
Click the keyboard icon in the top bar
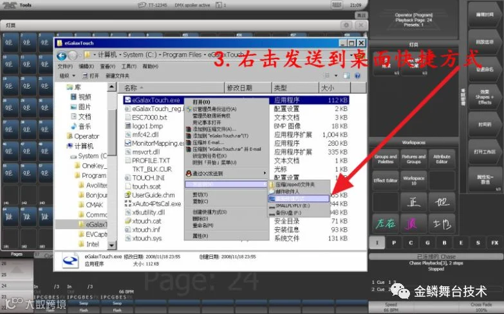coord(337,5)
